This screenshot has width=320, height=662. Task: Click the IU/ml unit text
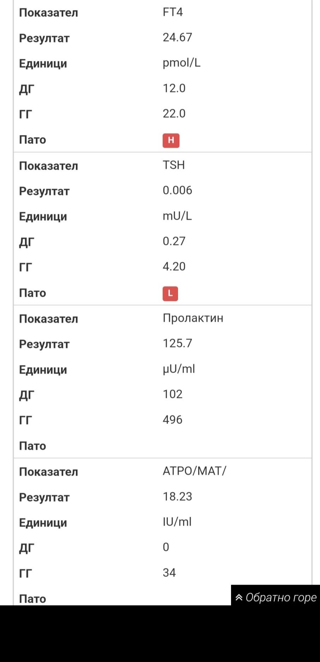pos(177,522)
